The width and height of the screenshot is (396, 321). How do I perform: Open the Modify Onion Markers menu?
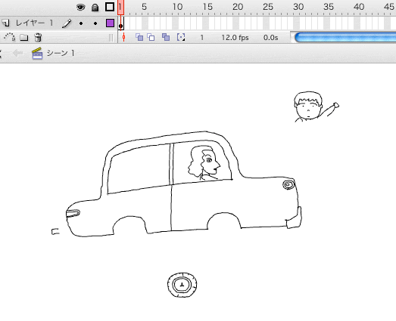point(181,37)
